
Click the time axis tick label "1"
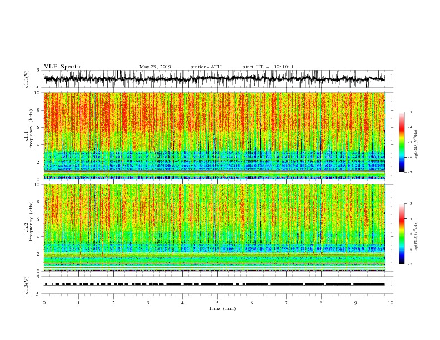pos(78,303)
